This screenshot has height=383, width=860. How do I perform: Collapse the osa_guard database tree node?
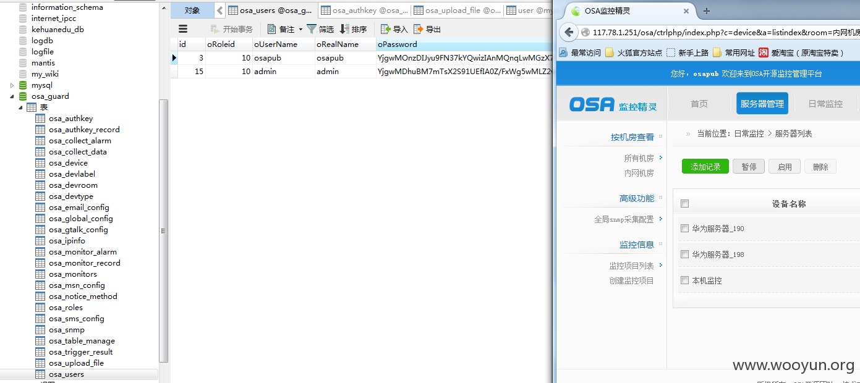11,96
